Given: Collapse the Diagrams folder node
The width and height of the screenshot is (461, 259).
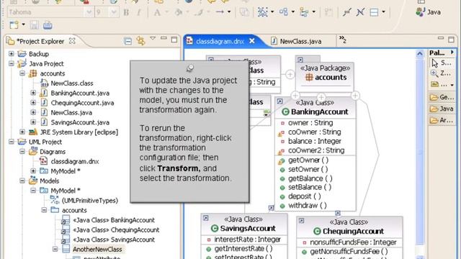Looking at the screenshot, I should [22, 152].
